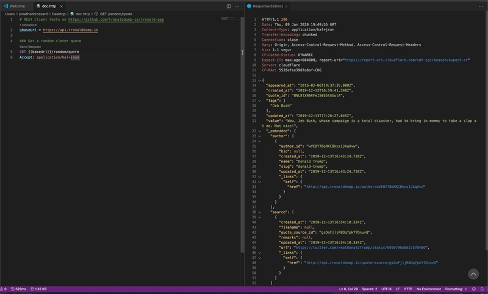Click the CF-Cache-Status: DYNAMIC header

(287, 55)
